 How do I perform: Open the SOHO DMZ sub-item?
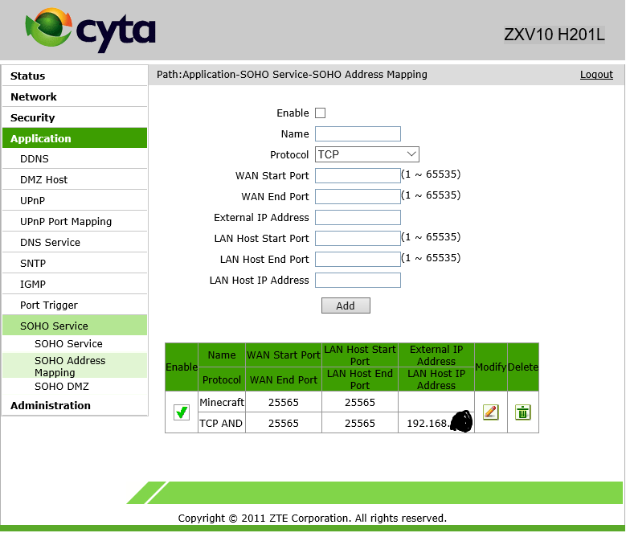62,387
